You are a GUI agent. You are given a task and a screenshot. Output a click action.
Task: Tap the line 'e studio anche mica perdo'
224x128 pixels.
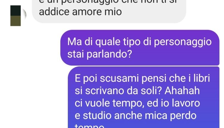(x=136, y=115)
